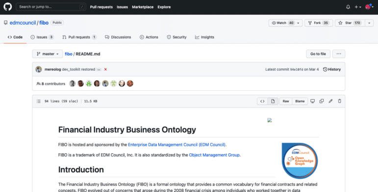378x192 pixels.
Task: Open Star lists dropdown arrow
Action: [369, 23]
